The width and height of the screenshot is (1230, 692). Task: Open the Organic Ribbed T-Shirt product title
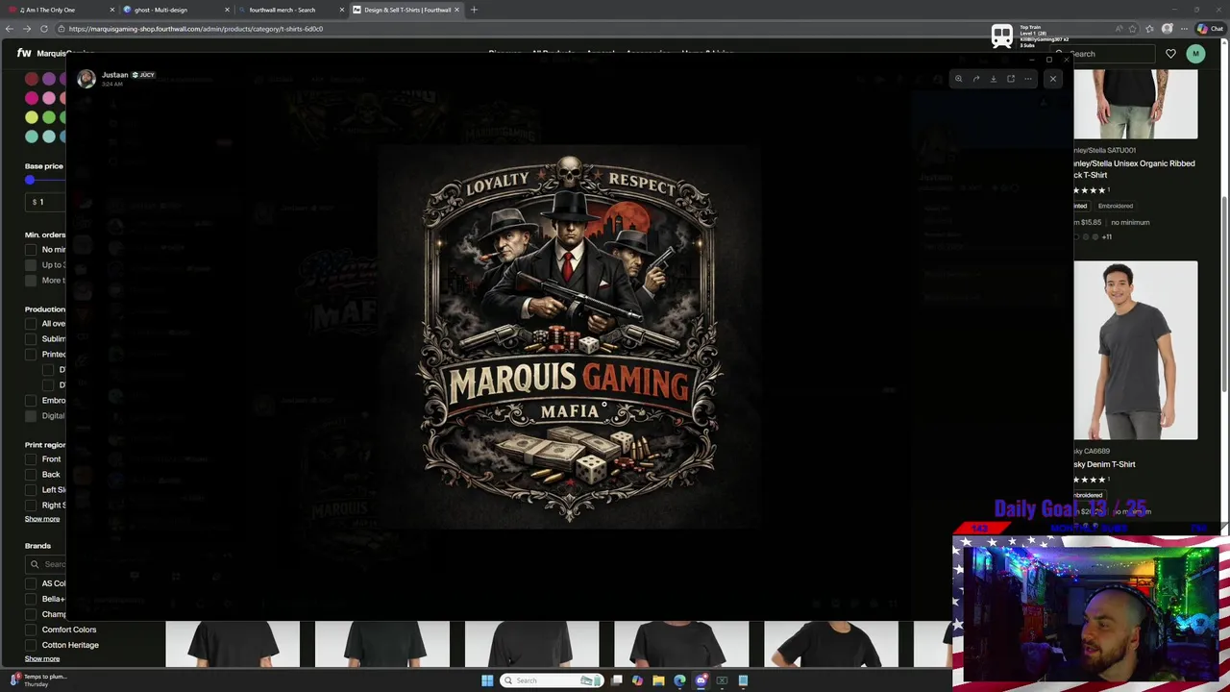tap(1135, 169)
